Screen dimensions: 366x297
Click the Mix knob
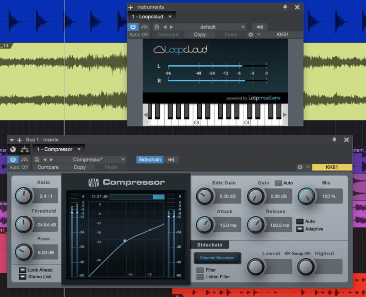pyautogui.click(x=306, y=197)
